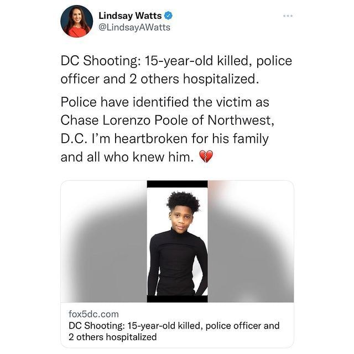Click the blurred right side of card image
Viewport: 354px width, 354px height.
pyautogui.click(x=251, y=241)
